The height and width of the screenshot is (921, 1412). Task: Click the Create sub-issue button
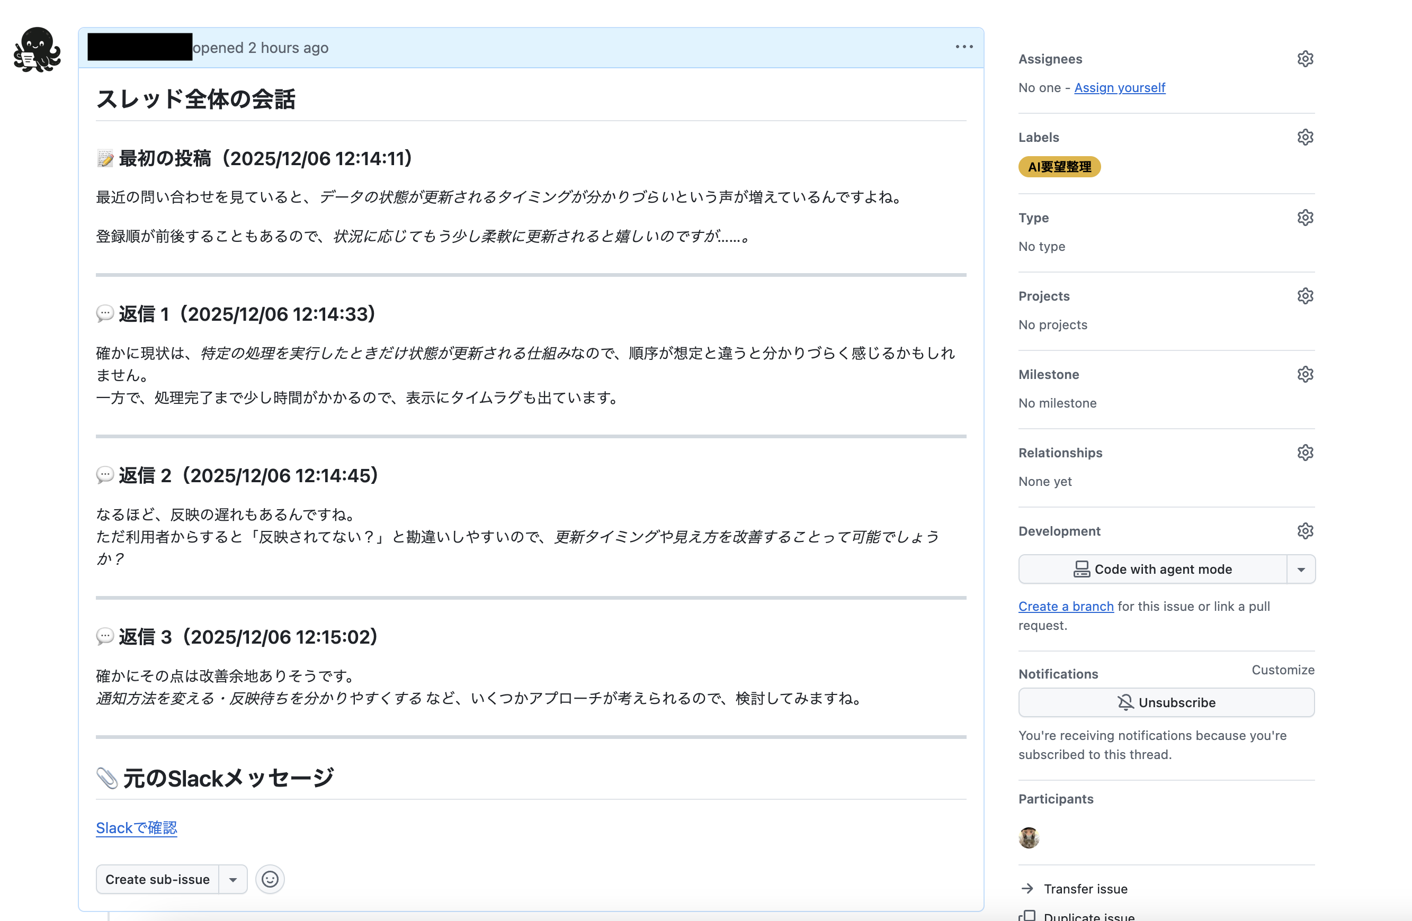[x=157, y=879]
